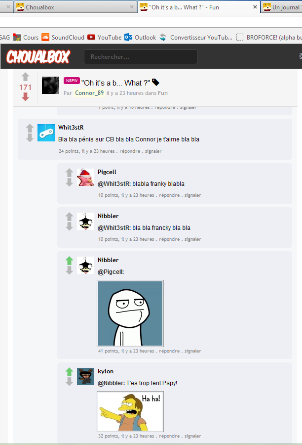302x445 pixels.
Task: Click Pigcell's avatar picture
Action: coord(85,178)
